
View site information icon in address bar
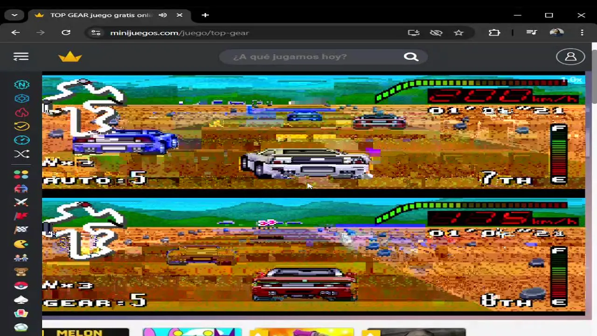pos(96,33)
